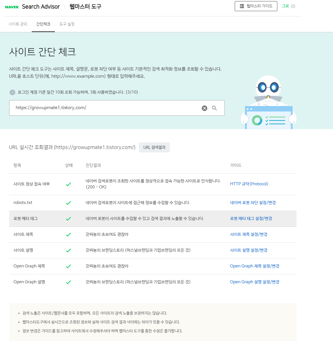Open 사이트 제목 설정/변경 link

[x=249, y=234]
